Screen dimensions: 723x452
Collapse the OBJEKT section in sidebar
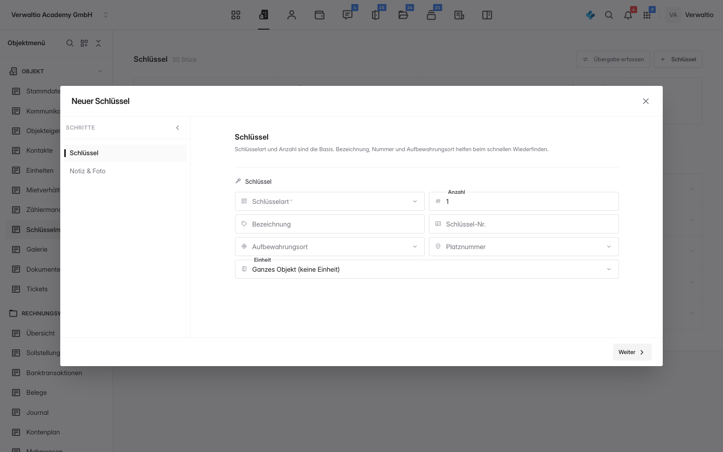click(x=100, y=71)
